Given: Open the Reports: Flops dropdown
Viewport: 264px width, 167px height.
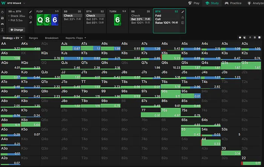Looking at the screenshot, I should pyautogui.click(x=75, y=38).
